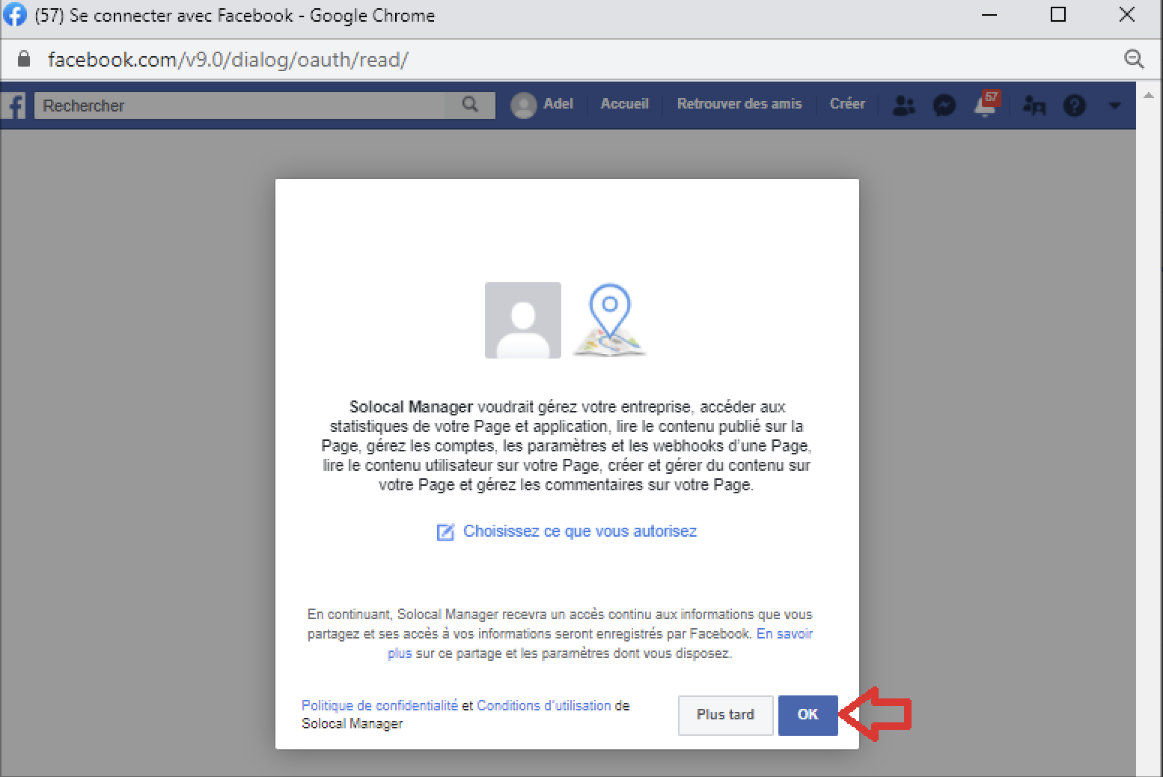
Task: Click the edit pencil icon beside permissions link
Action: coord(445,532)
